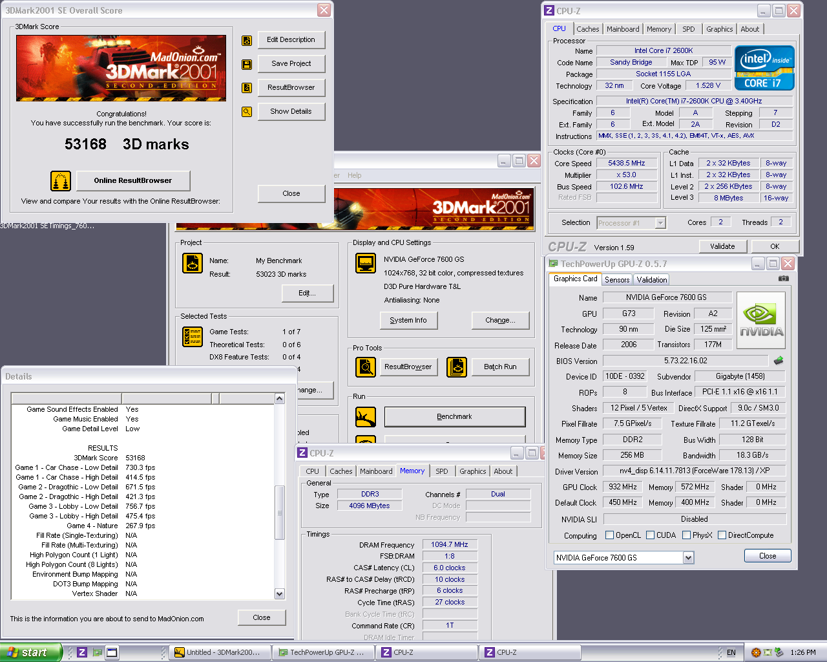Viewport: 827px width, 662px height.
Task: Click the Project section icon in 3DMark
Action: (193, 263)
